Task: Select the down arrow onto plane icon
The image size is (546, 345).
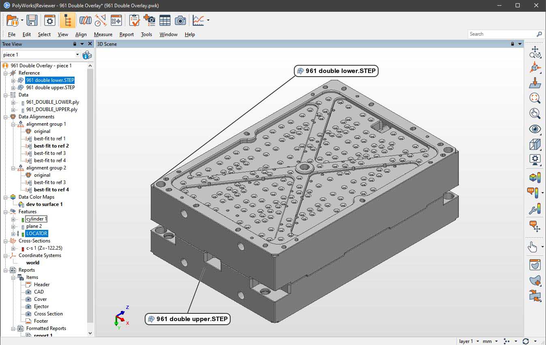Action: (535, 83)
